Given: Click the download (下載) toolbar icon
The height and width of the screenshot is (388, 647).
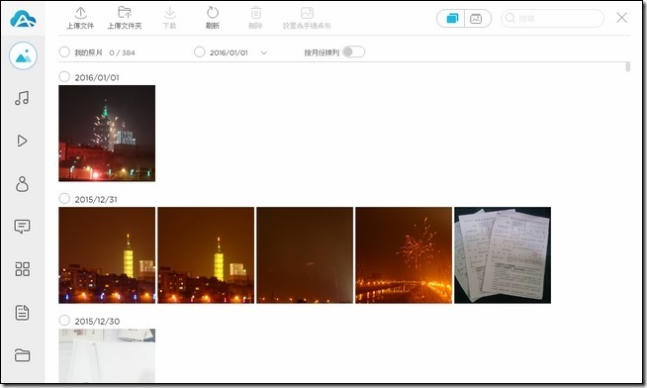Looking at the screenshot, I should [169, 13].
